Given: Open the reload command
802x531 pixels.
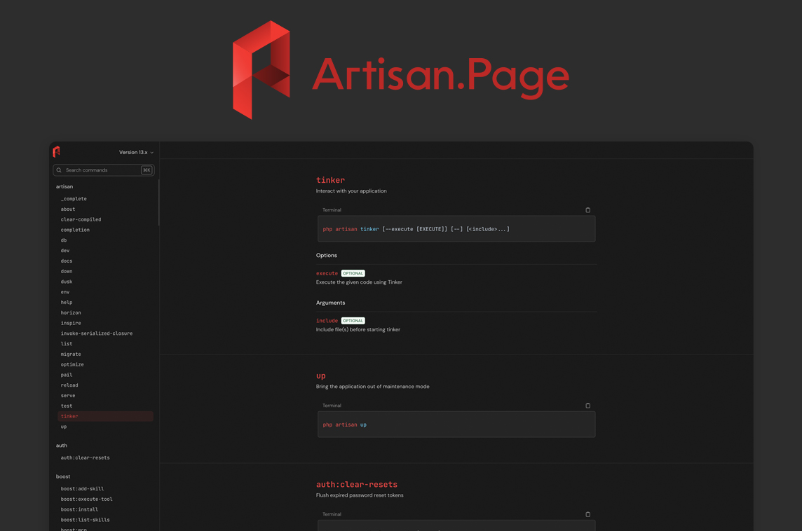Looking at the screenshot, I should 69,385.
